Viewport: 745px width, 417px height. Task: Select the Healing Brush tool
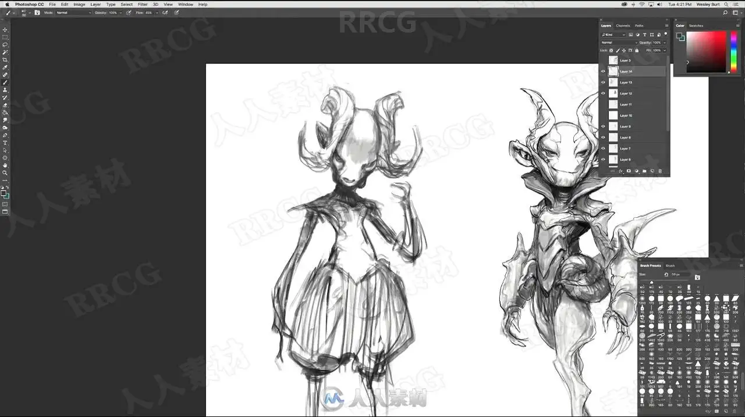tap(5, 75)
